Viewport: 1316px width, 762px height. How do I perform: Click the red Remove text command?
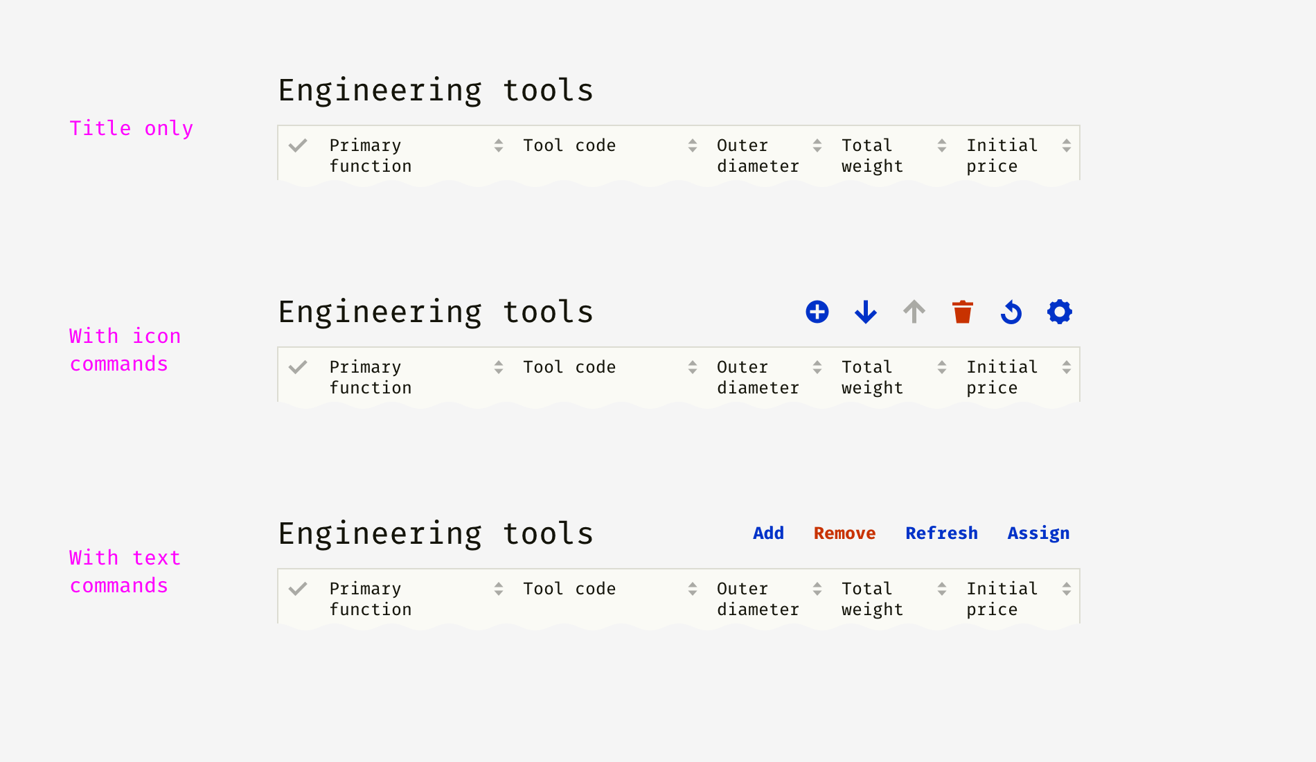point(844,533)
